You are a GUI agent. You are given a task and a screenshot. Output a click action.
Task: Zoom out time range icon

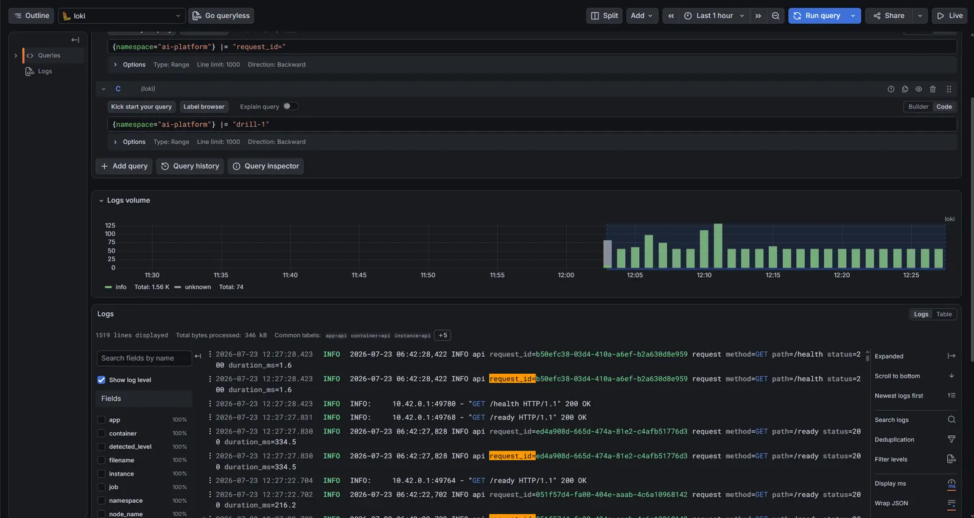(776, 16)
